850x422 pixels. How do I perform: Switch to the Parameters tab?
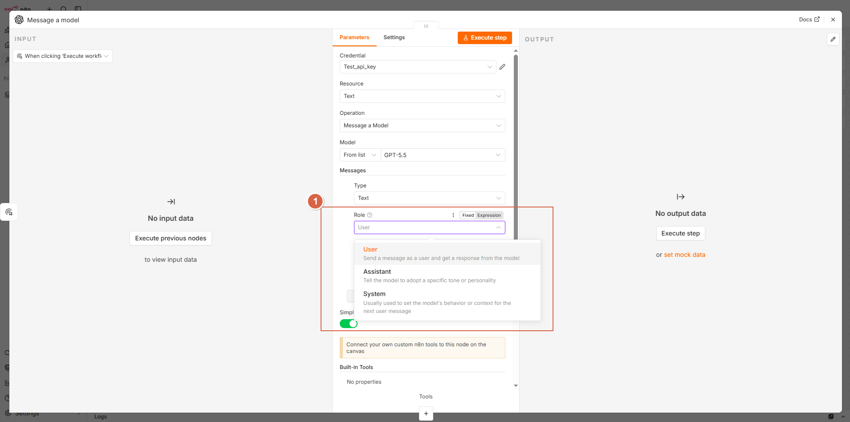point(354,37)
